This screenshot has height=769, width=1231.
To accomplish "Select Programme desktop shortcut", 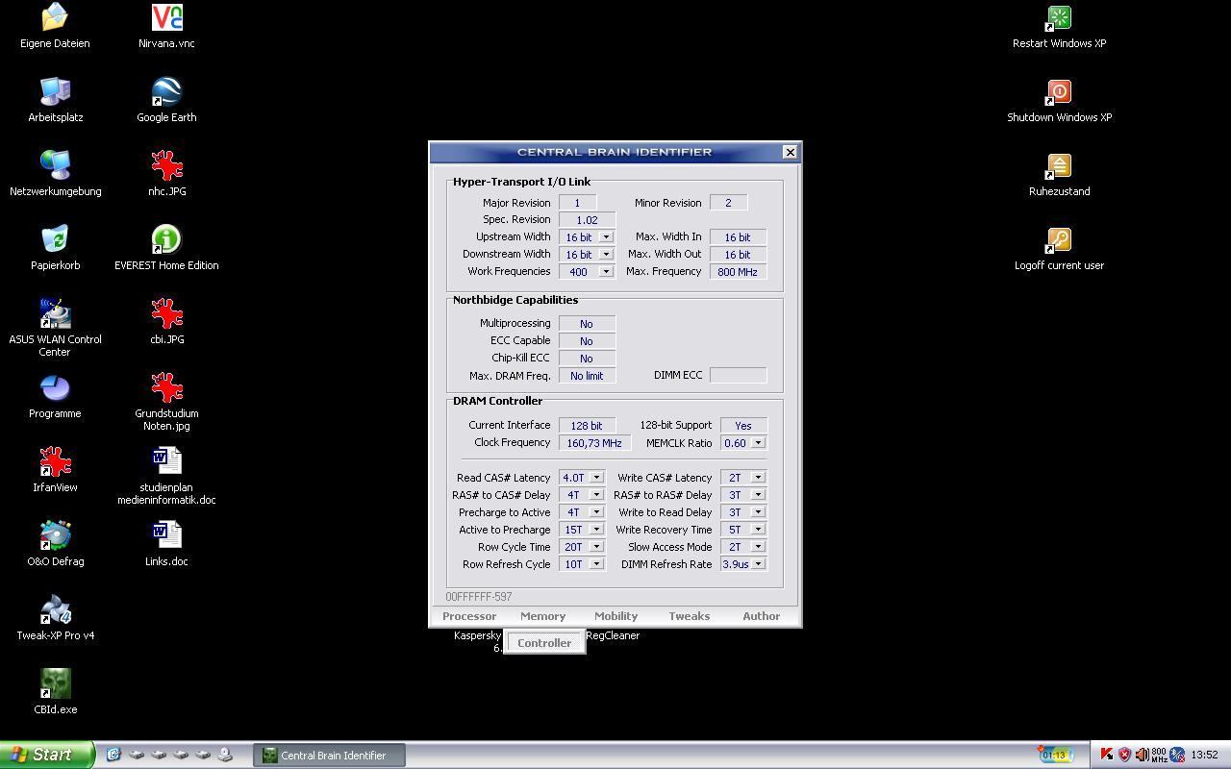I will click(55, 396).
